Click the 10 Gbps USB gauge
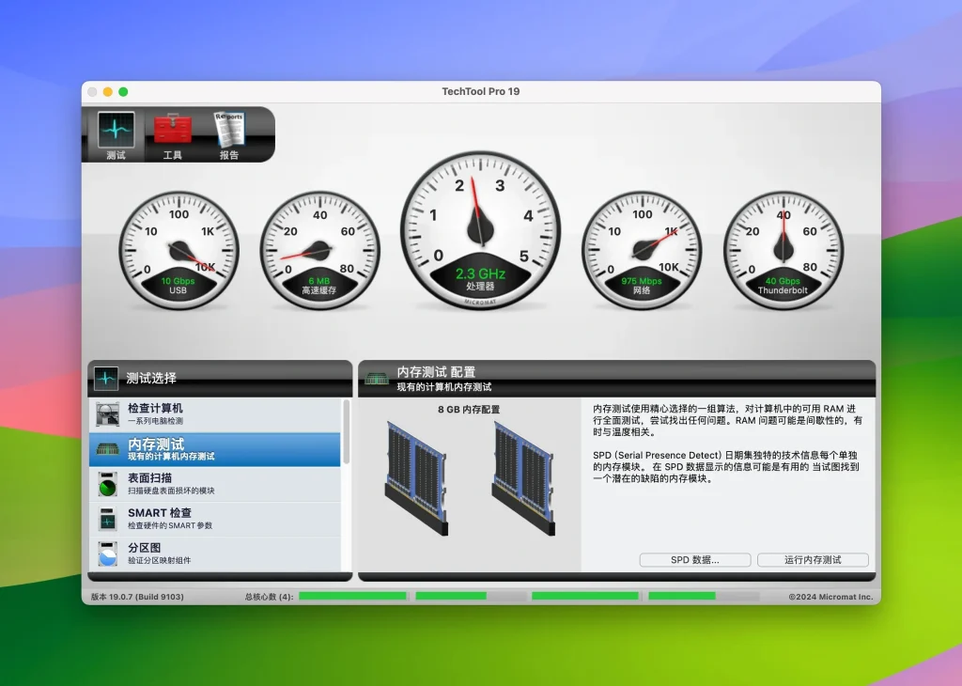 tap(180, 249)
